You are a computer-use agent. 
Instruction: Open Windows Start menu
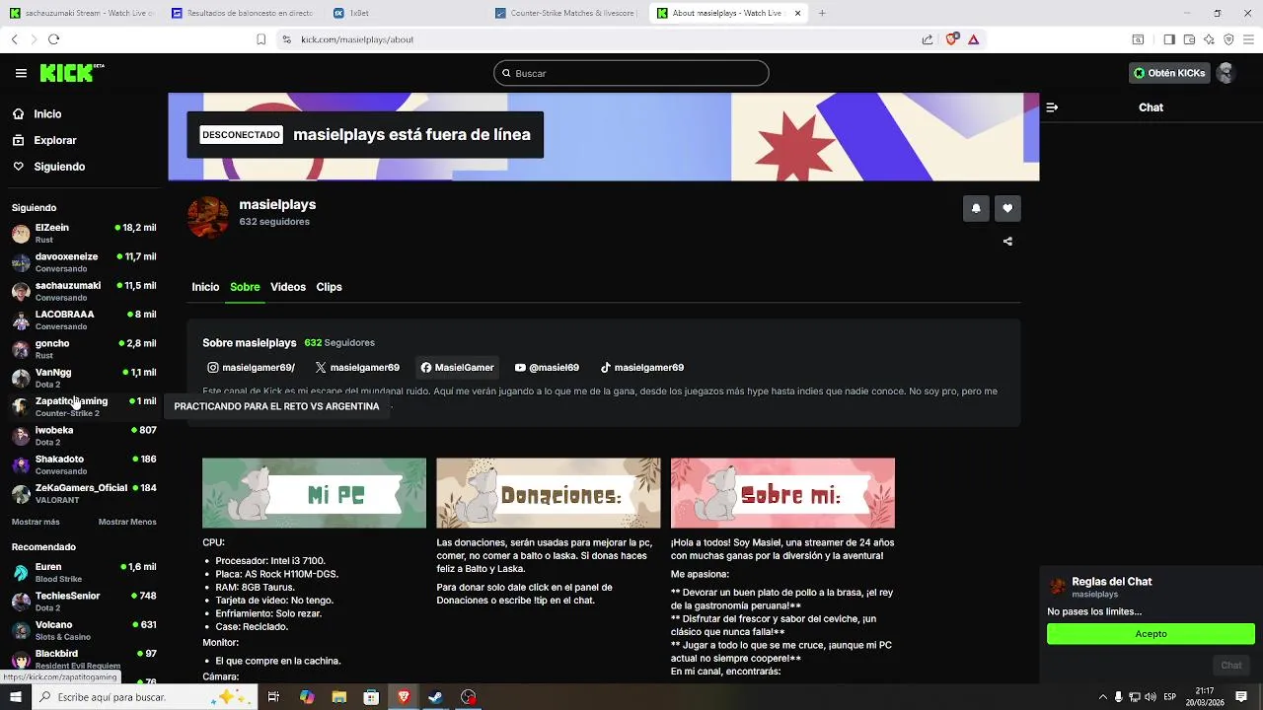pos(15,697)
